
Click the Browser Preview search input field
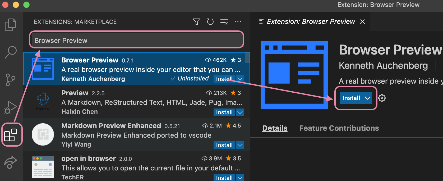[x=136, y=40]
